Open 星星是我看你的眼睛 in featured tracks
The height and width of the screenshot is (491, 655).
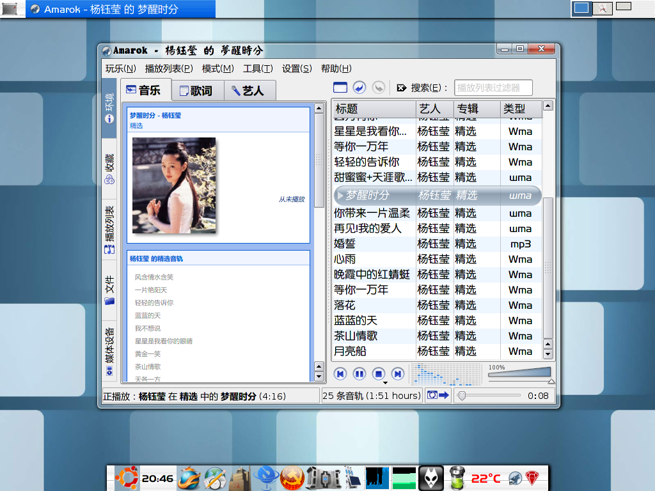(163, 341)
